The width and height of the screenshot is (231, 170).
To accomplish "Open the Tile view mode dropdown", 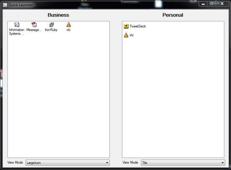I will 183,162.
